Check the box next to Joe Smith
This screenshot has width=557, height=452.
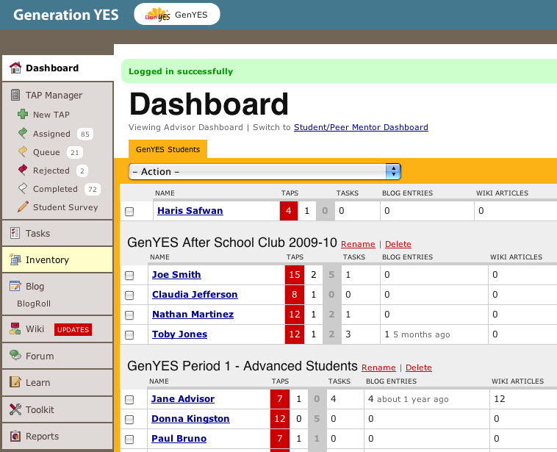coord(129,276)
